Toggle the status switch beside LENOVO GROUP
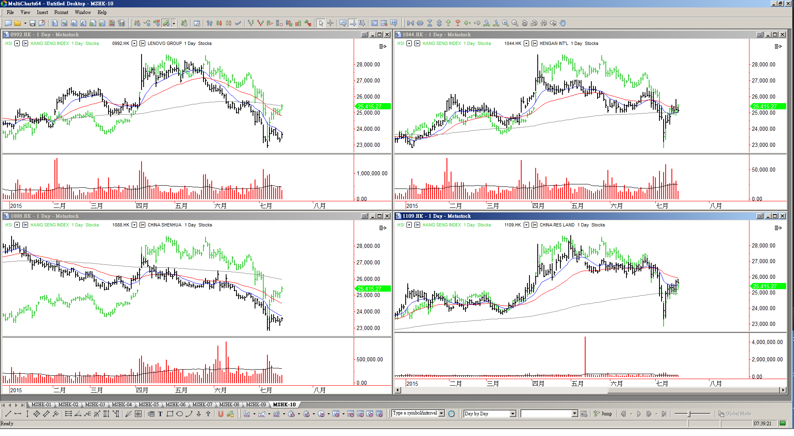 pyautogui.click(x=142, y=43)
